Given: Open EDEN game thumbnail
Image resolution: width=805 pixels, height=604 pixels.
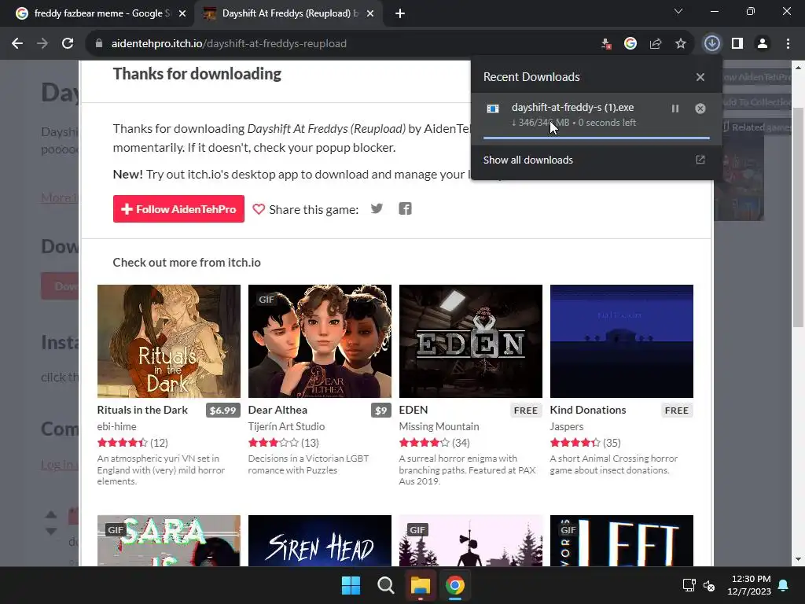Looking at the screenshot, I should coord(471,341).
